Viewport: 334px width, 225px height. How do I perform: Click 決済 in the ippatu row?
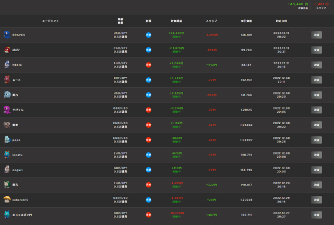click(x=316, y=155)
